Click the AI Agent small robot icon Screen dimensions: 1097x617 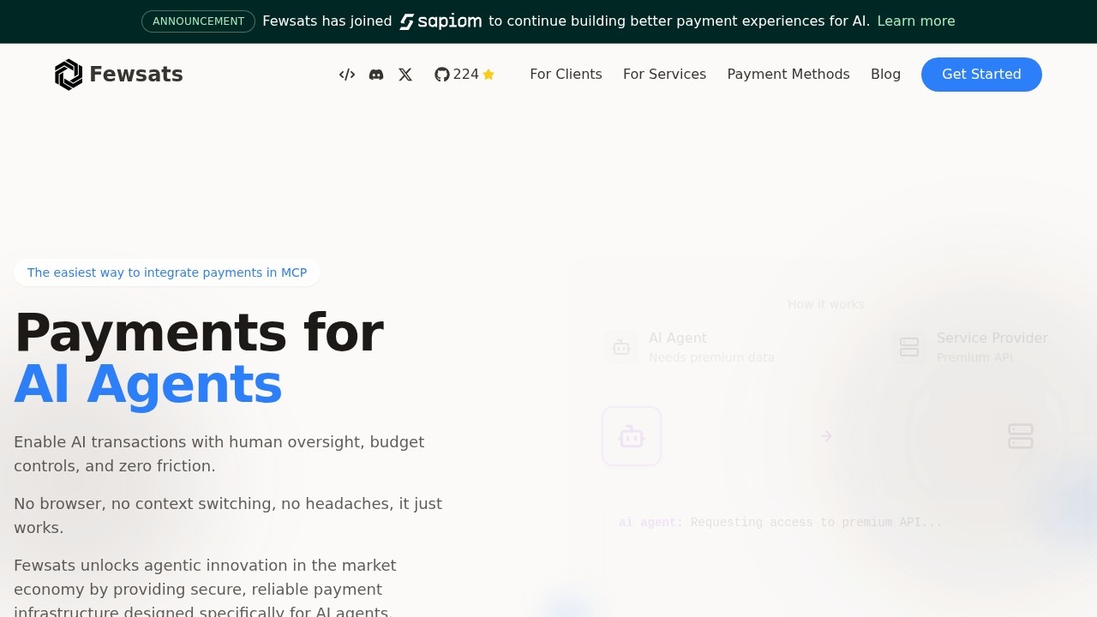[x=621, y=347]
